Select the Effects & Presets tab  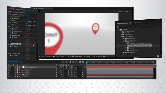(x=123, y=24)
